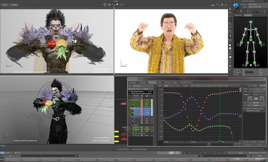Image resolution: width=268 pixels, height=162 pixels.
Task: Collapse the Scaling property group
Action: pos(130,117)
